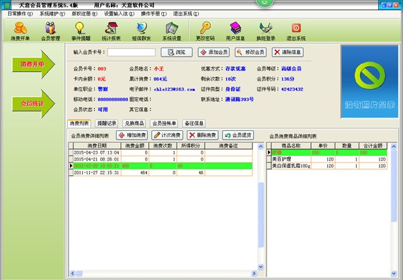Open 退出系统 menu bar item
The height and width of the screenshot is (280, 403).
(186, 14)
